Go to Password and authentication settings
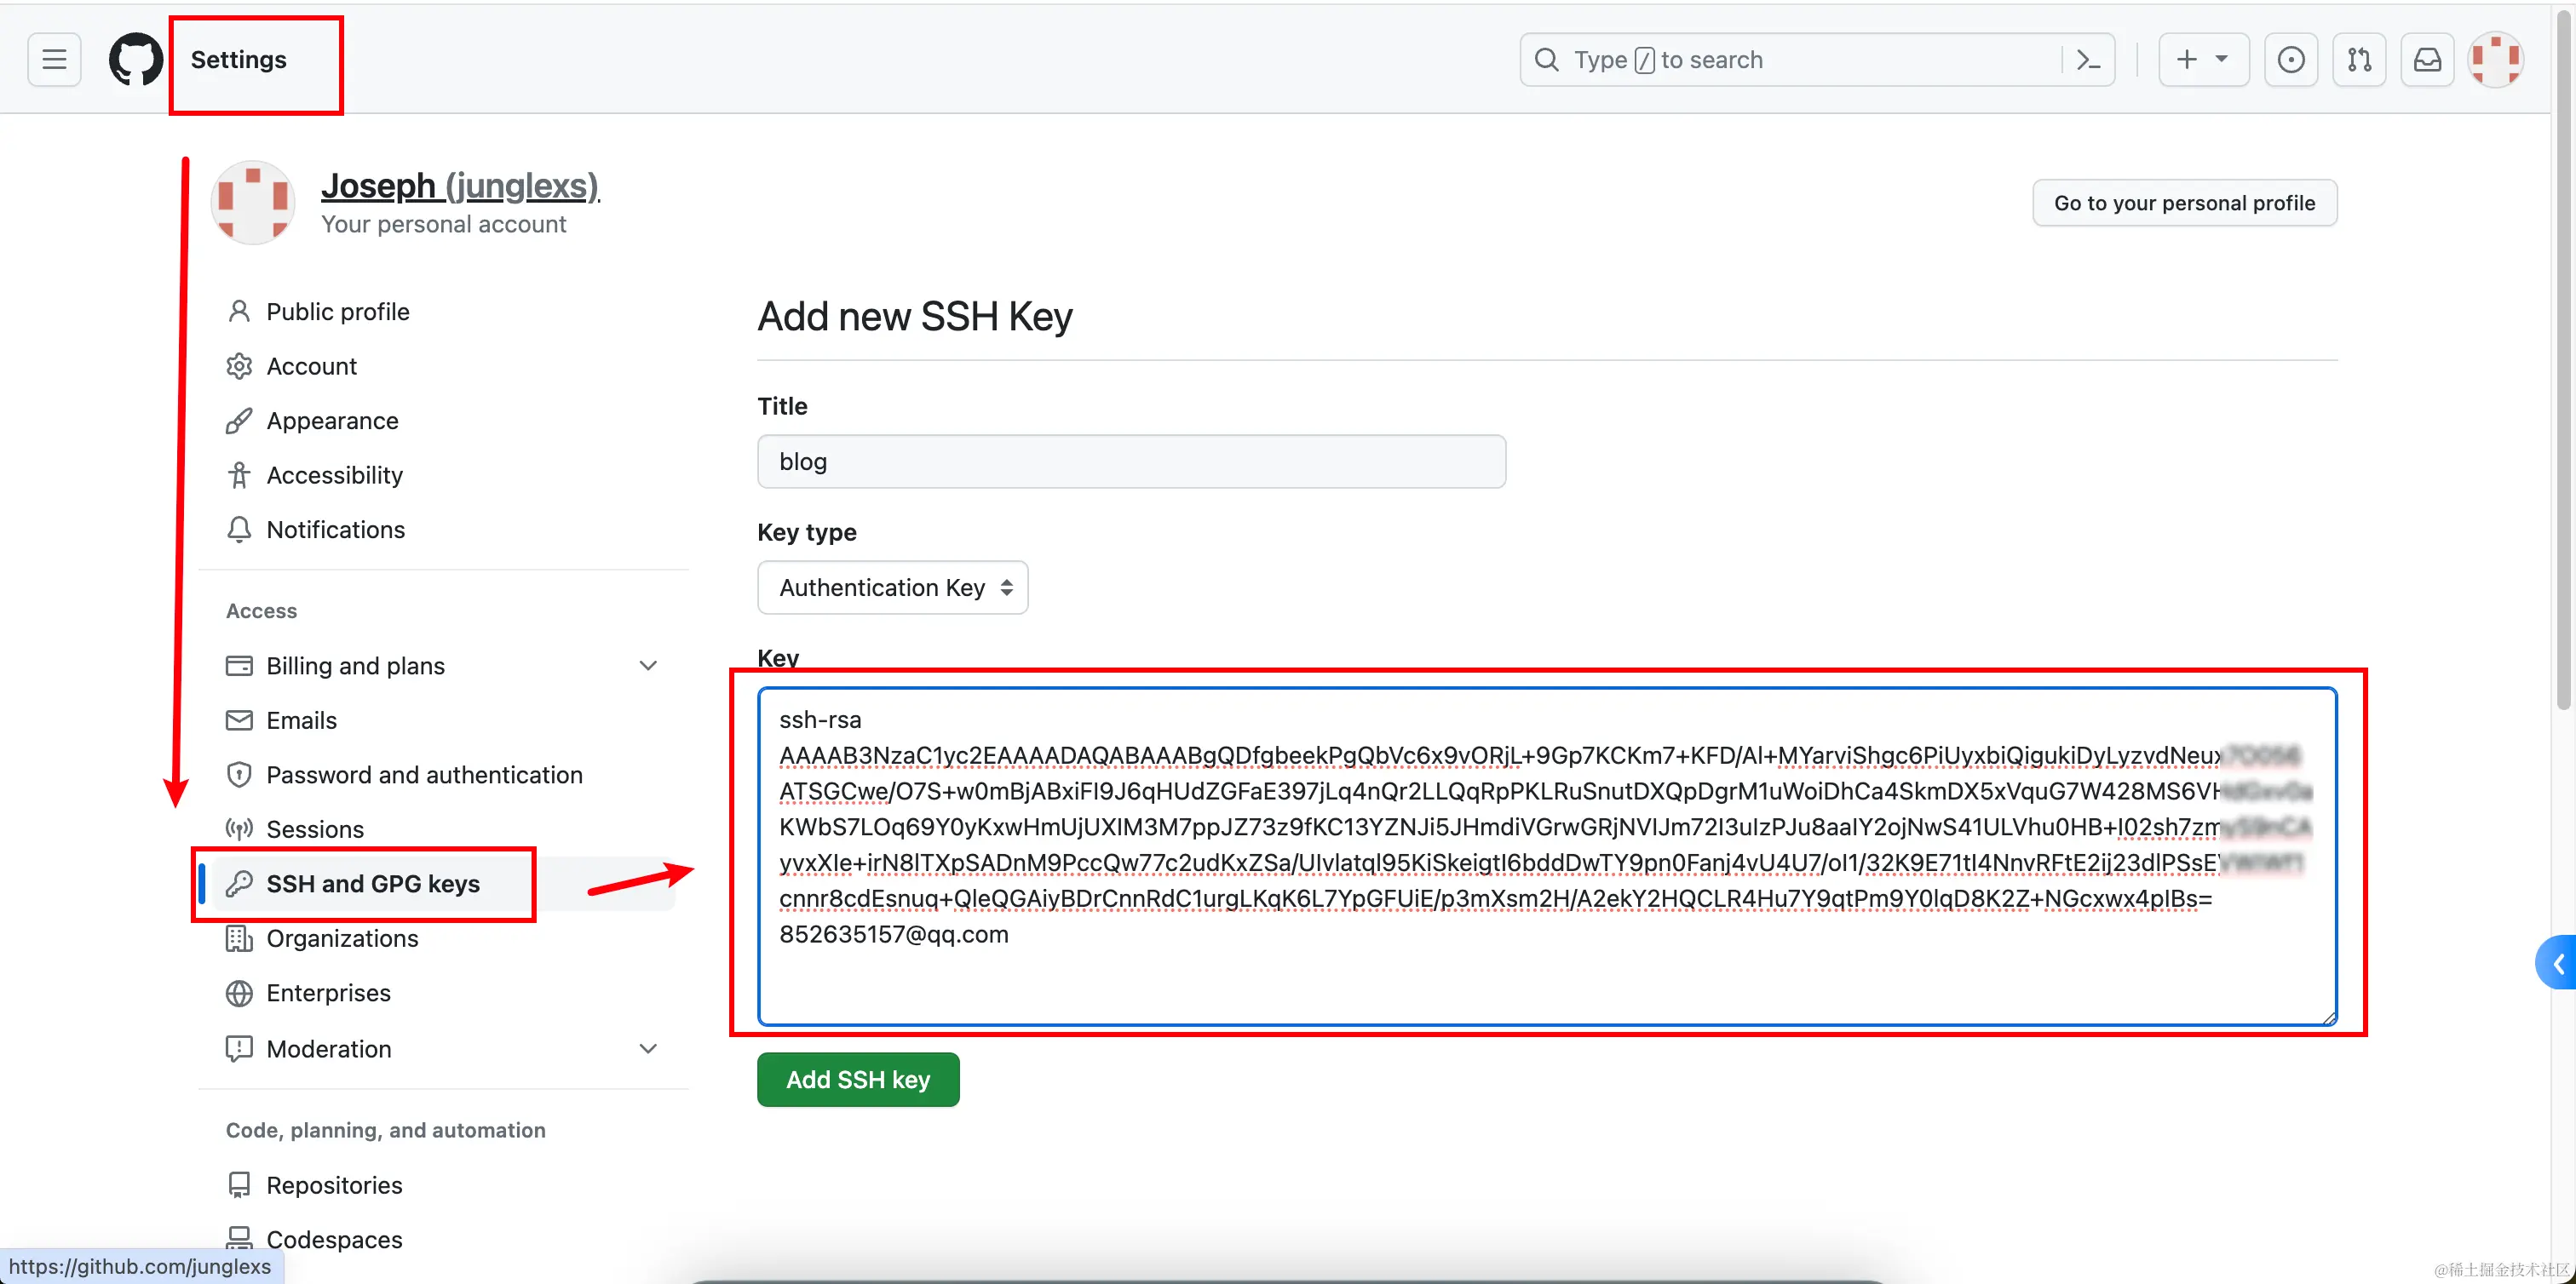The width and height of the screenshot is (2576, 1284). tap(424, 774)
